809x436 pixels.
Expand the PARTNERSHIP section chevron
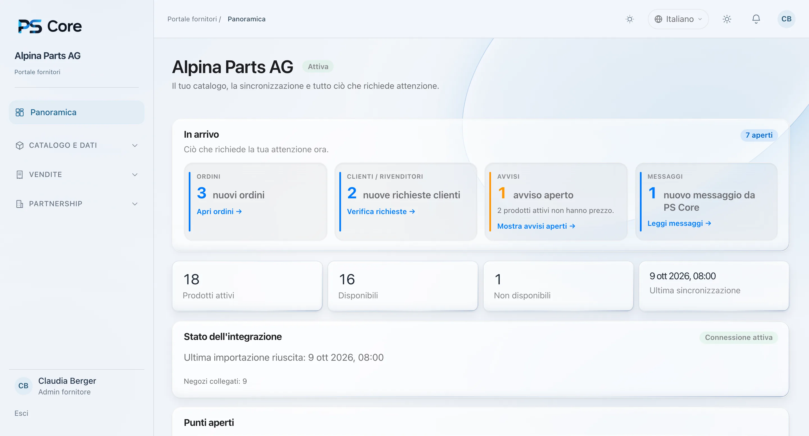135,204
